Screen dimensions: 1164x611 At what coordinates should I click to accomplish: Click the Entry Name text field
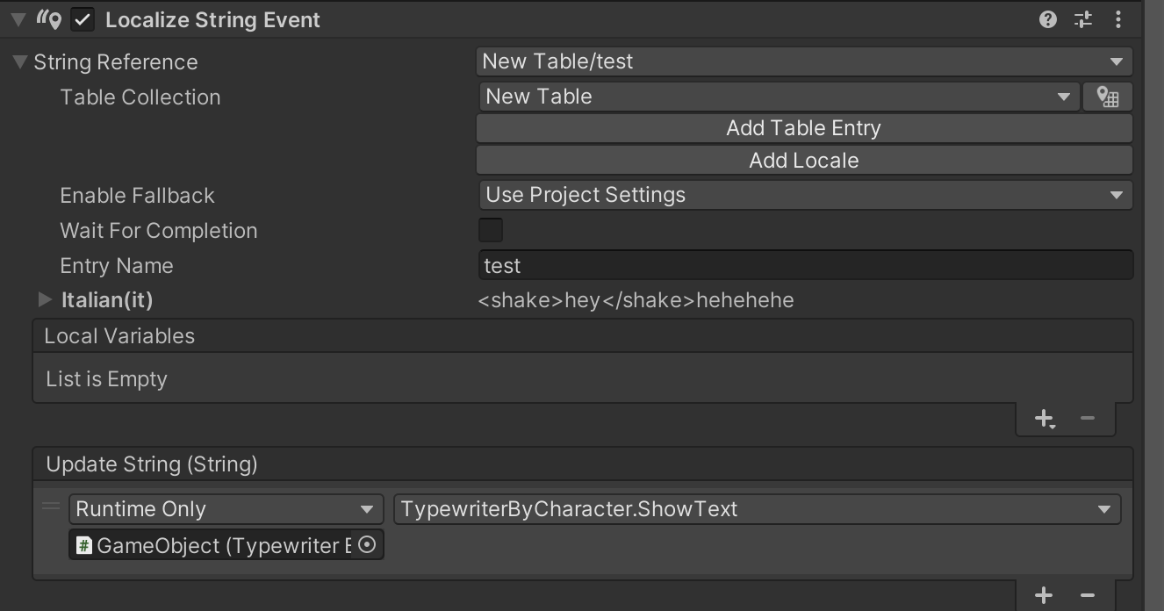click(x=804, y=265)
